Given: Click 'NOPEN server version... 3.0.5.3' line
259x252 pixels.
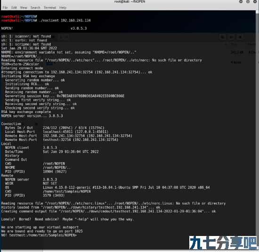Looking at the screenshot, I should [32, 116].
